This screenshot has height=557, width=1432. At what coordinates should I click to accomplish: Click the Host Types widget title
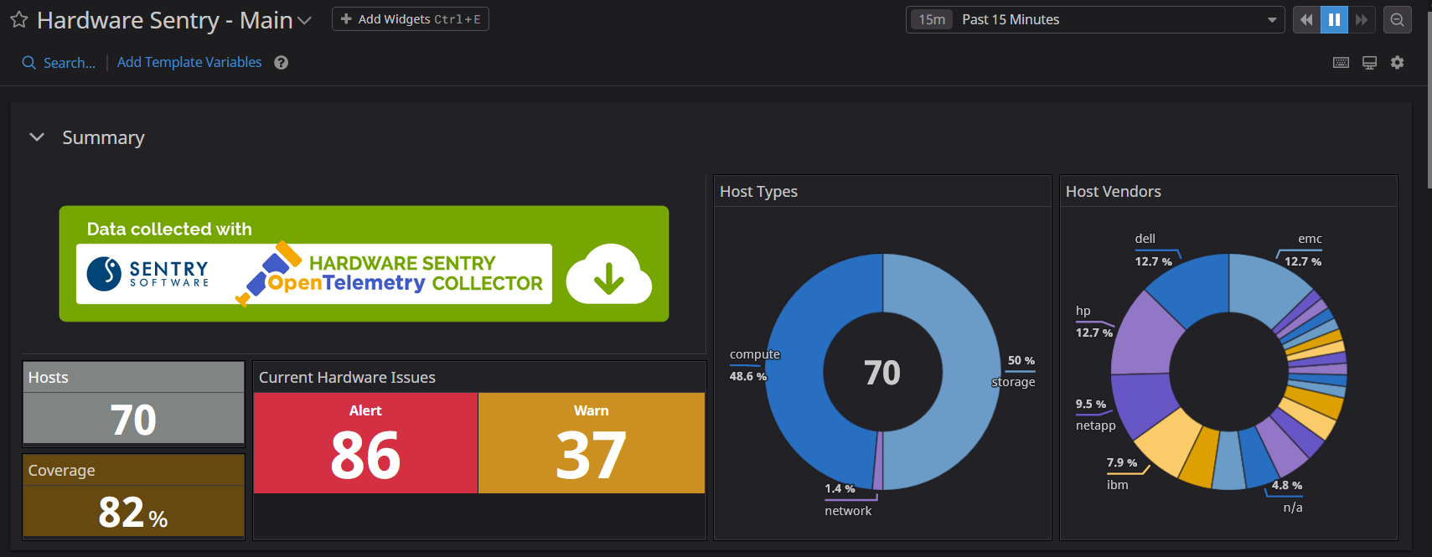point(758,192)
